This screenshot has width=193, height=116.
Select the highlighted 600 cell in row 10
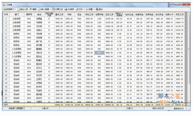[x=99, y=53]
